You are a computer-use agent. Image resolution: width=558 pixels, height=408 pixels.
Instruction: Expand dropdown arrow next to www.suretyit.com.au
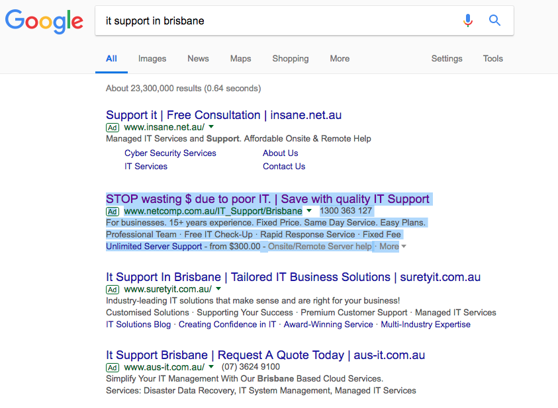pyautogui.click(x=218, y=288)
